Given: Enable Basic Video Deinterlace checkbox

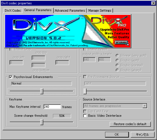Looking at the screenshot, I should tap(85, 116).
